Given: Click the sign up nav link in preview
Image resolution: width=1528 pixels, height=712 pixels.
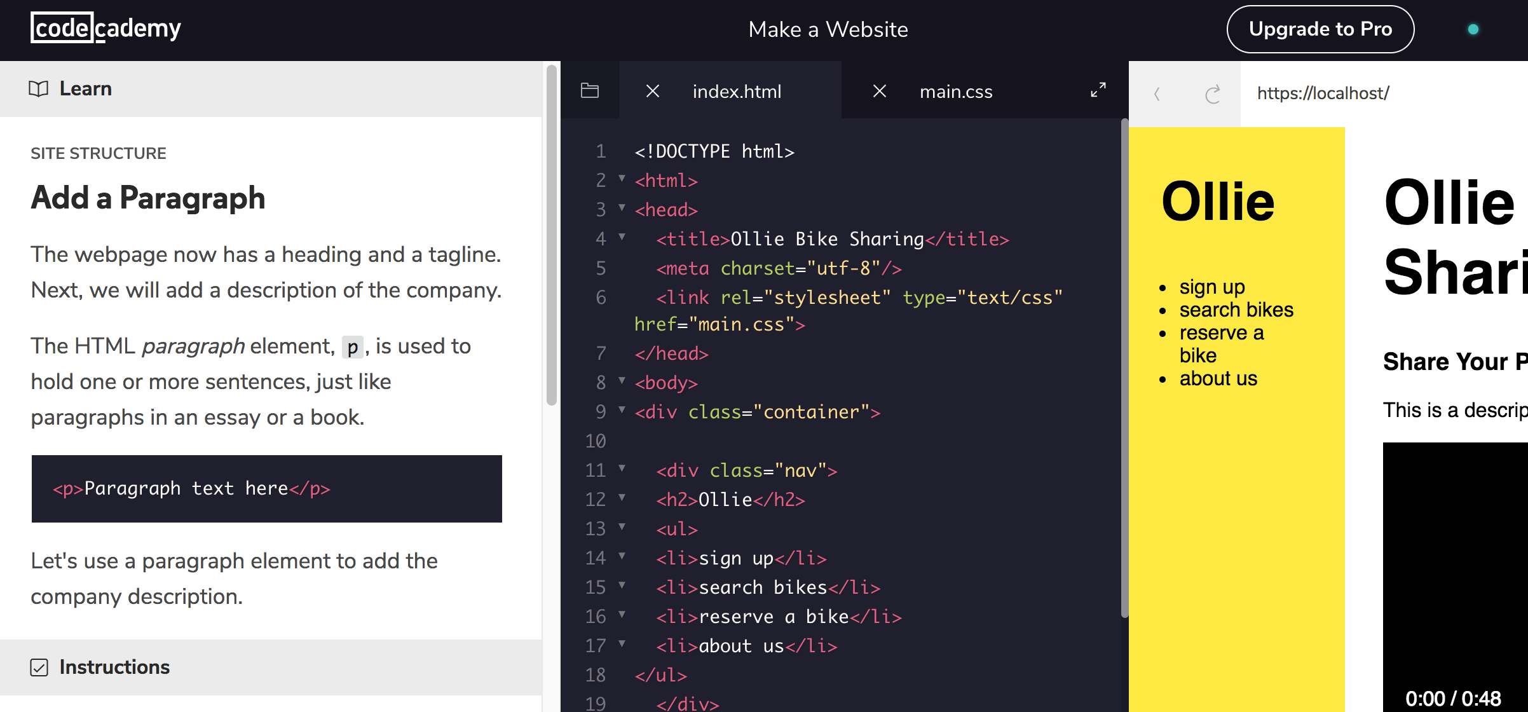Looking at the screenshot, I should point(1211,287).
